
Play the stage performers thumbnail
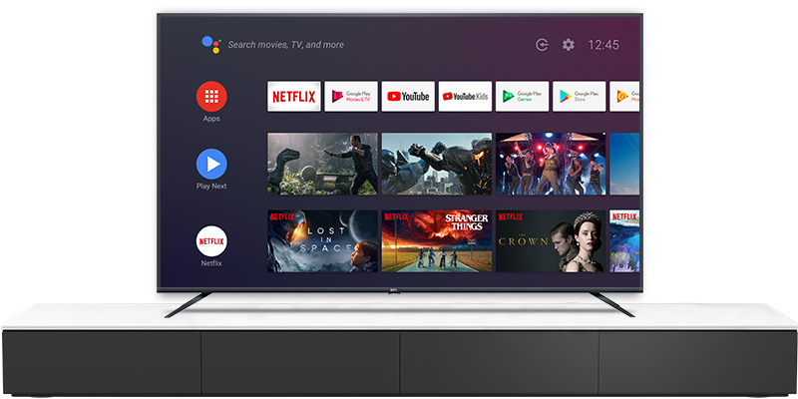[x=551, y=164]
